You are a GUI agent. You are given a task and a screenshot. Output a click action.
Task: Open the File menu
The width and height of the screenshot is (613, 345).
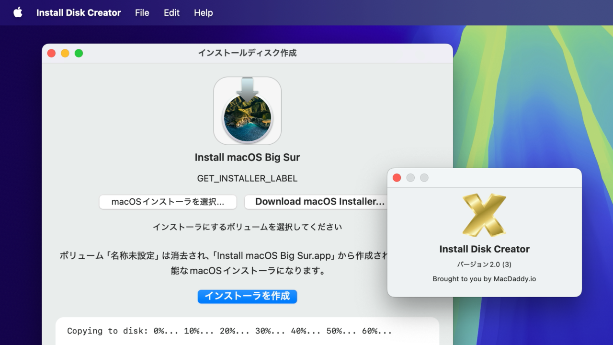pos(142,12)
